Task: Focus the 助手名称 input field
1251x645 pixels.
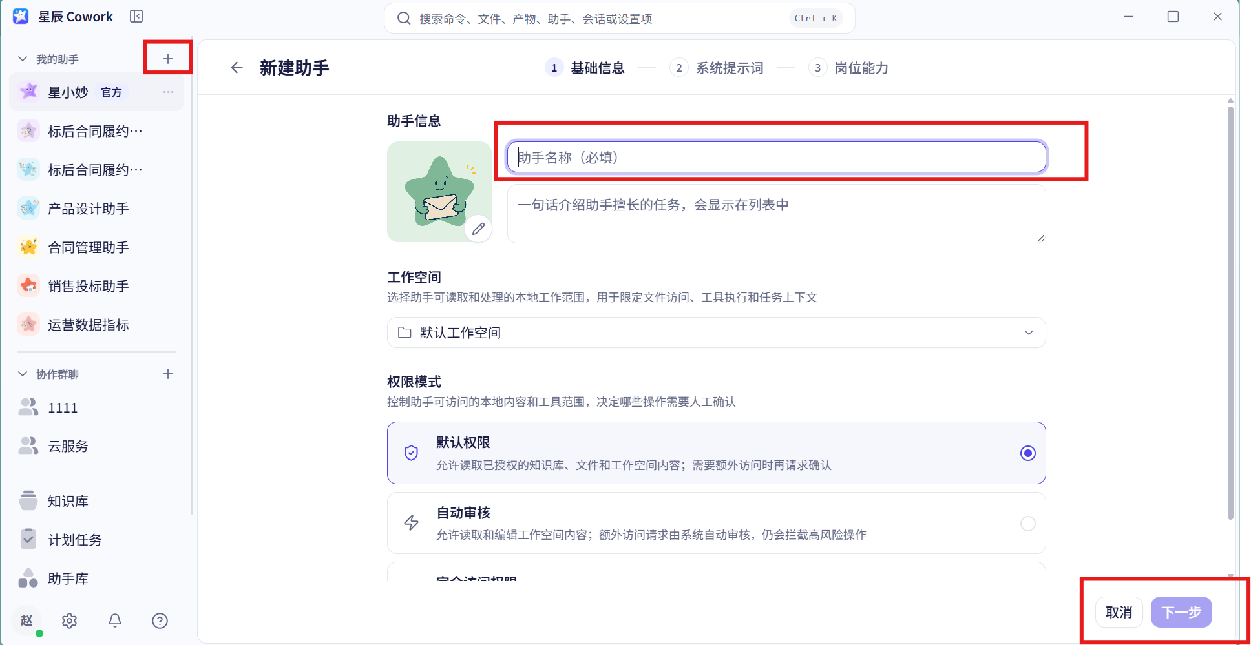Action: point(776,157)
